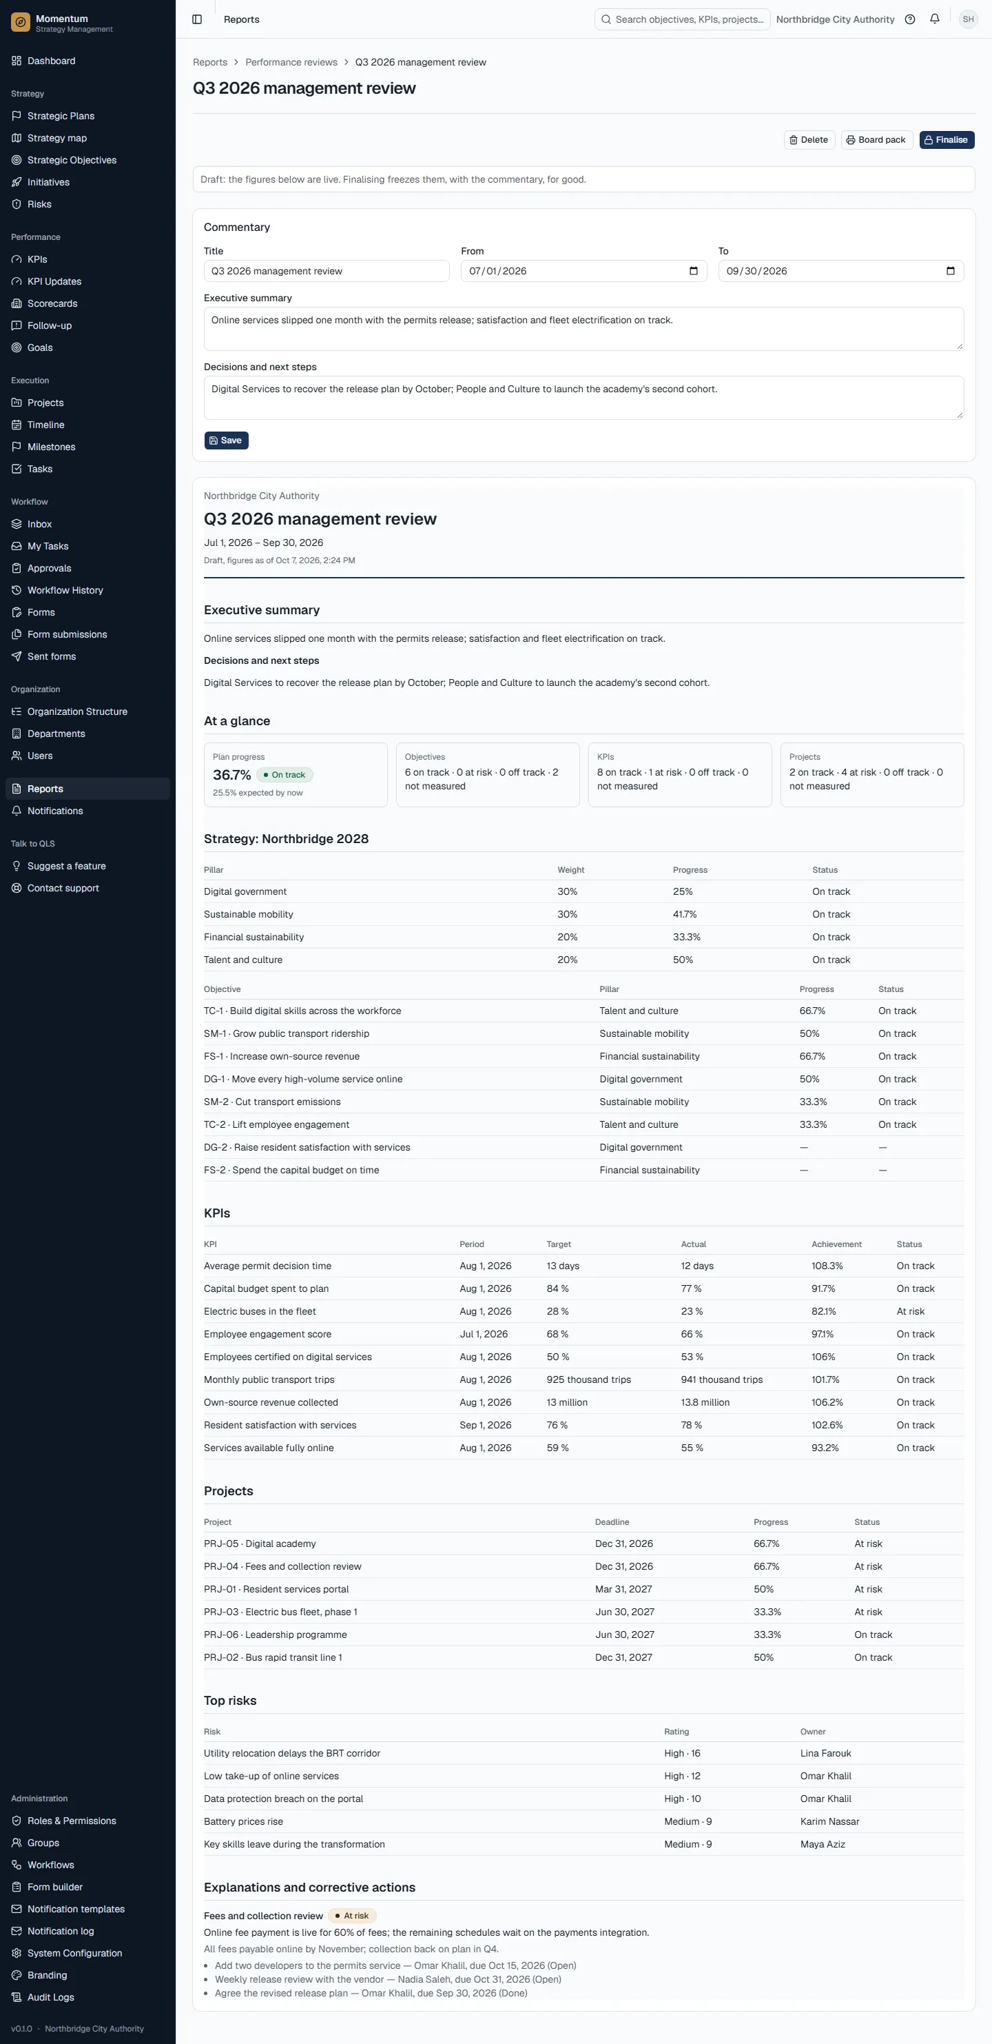This screenshot has width=992, height=2044.
Task: Click the Dashboard sidebar icon
Action: pos(17,61)
